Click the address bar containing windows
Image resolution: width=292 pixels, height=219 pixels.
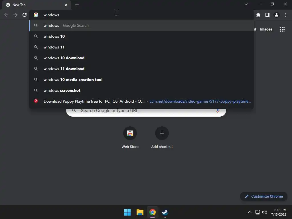point(141,15)
